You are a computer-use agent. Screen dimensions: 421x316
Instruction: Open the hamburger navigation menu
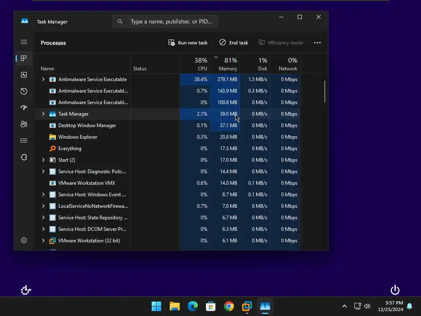point(24,42)
